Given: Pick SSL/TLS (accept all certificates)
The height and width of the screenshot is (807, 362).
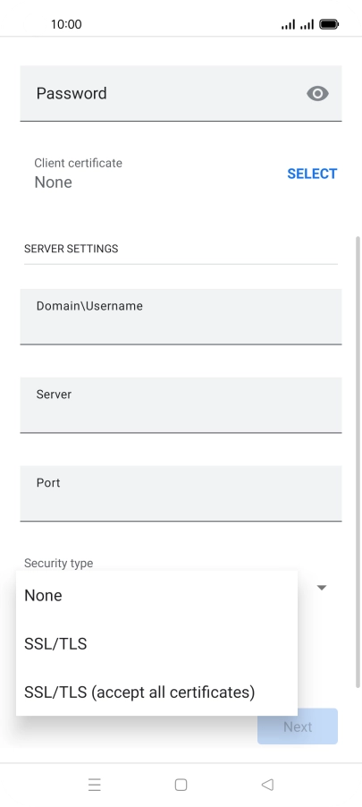Looking at the screenshot, I should coord(156,692).
